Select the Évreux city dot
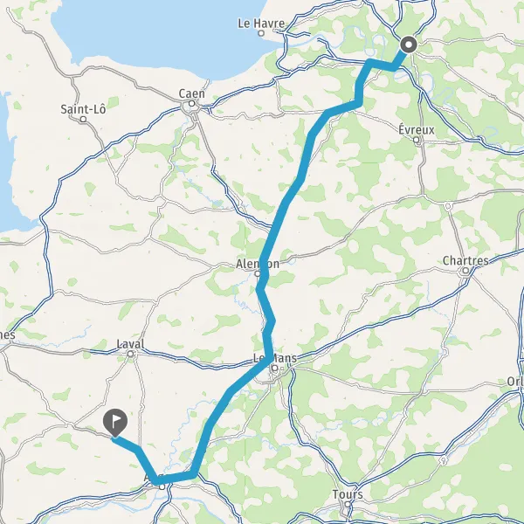 coord(417,140)
